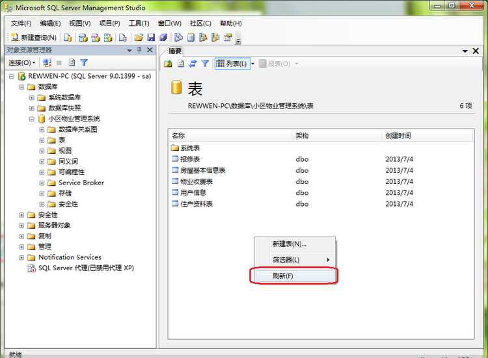The height and width of the screenshot is (358, 488).
Task: Open the 连接(O) dropdown in Object Explorer
Action: [21, 63]
